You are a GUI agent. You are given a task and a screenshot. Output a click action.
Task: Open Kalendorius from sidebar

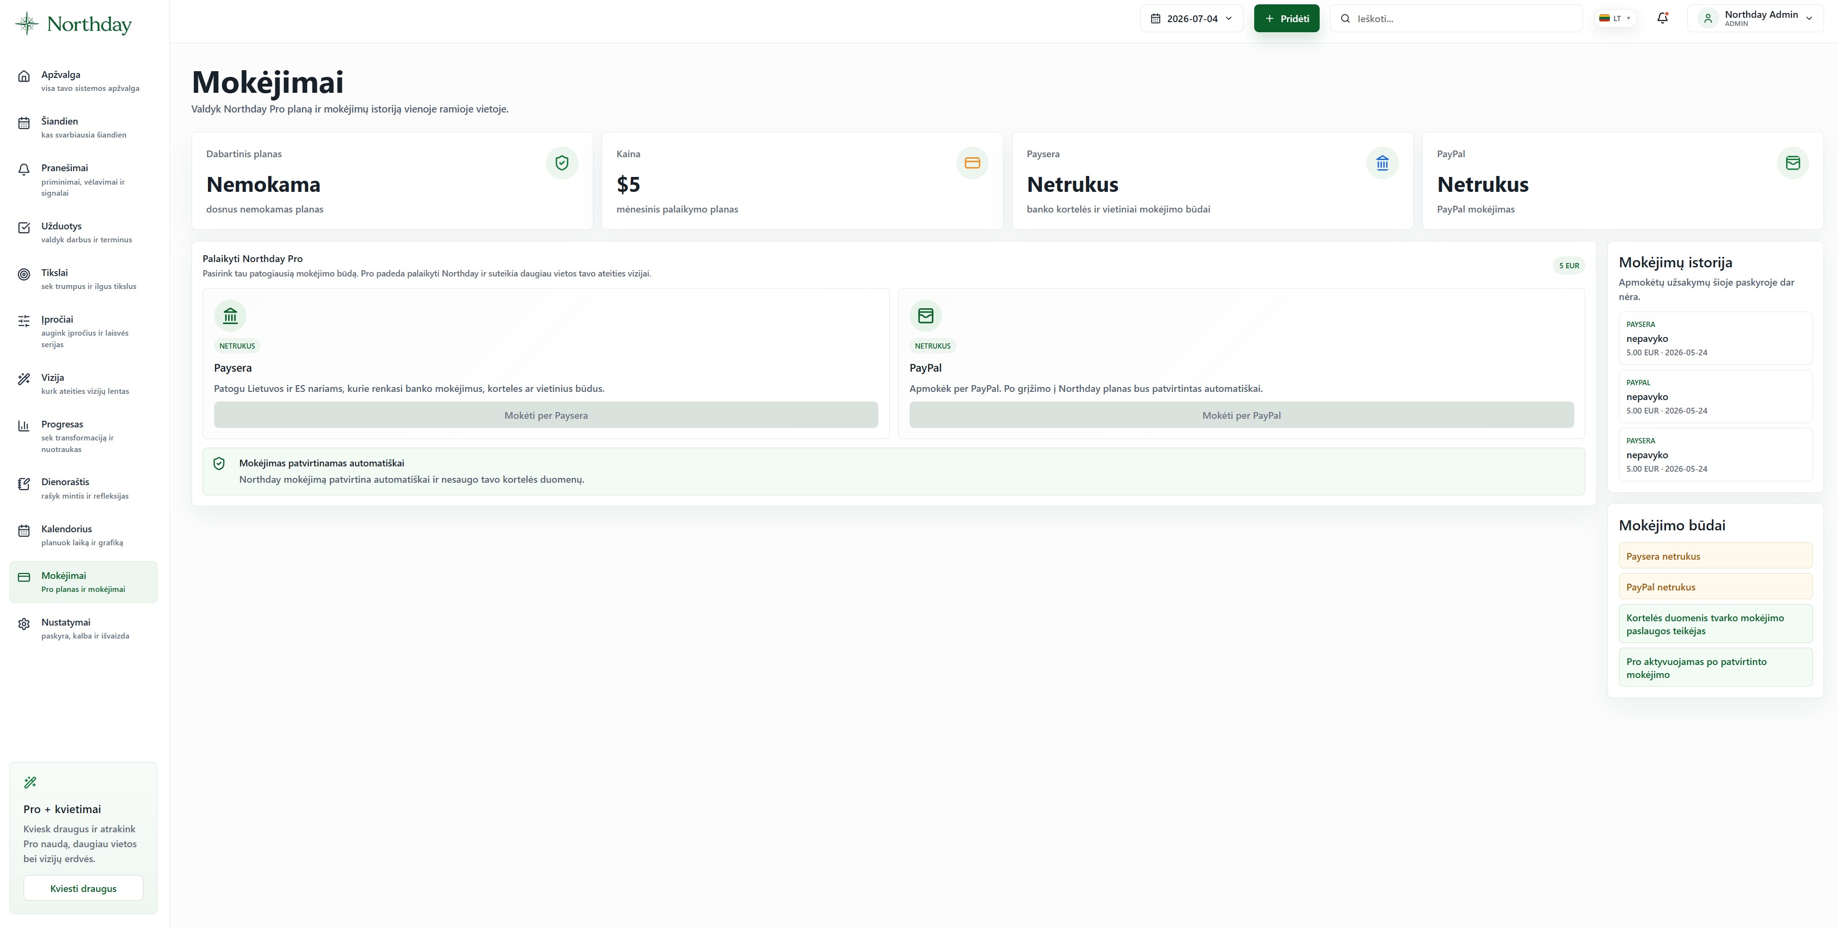tap(83, 535)
